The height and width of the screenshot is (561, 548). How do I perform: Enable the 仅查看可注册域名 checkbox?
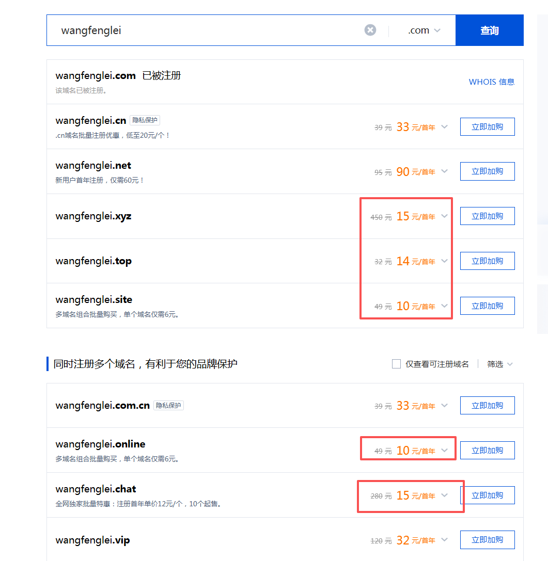pos(396,363)
